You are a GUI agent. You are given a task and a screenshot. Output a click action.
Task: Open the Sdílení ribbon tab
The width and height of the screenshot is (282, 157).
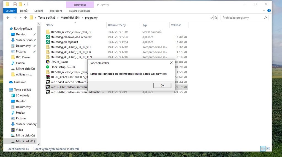(x=39, y=11)
